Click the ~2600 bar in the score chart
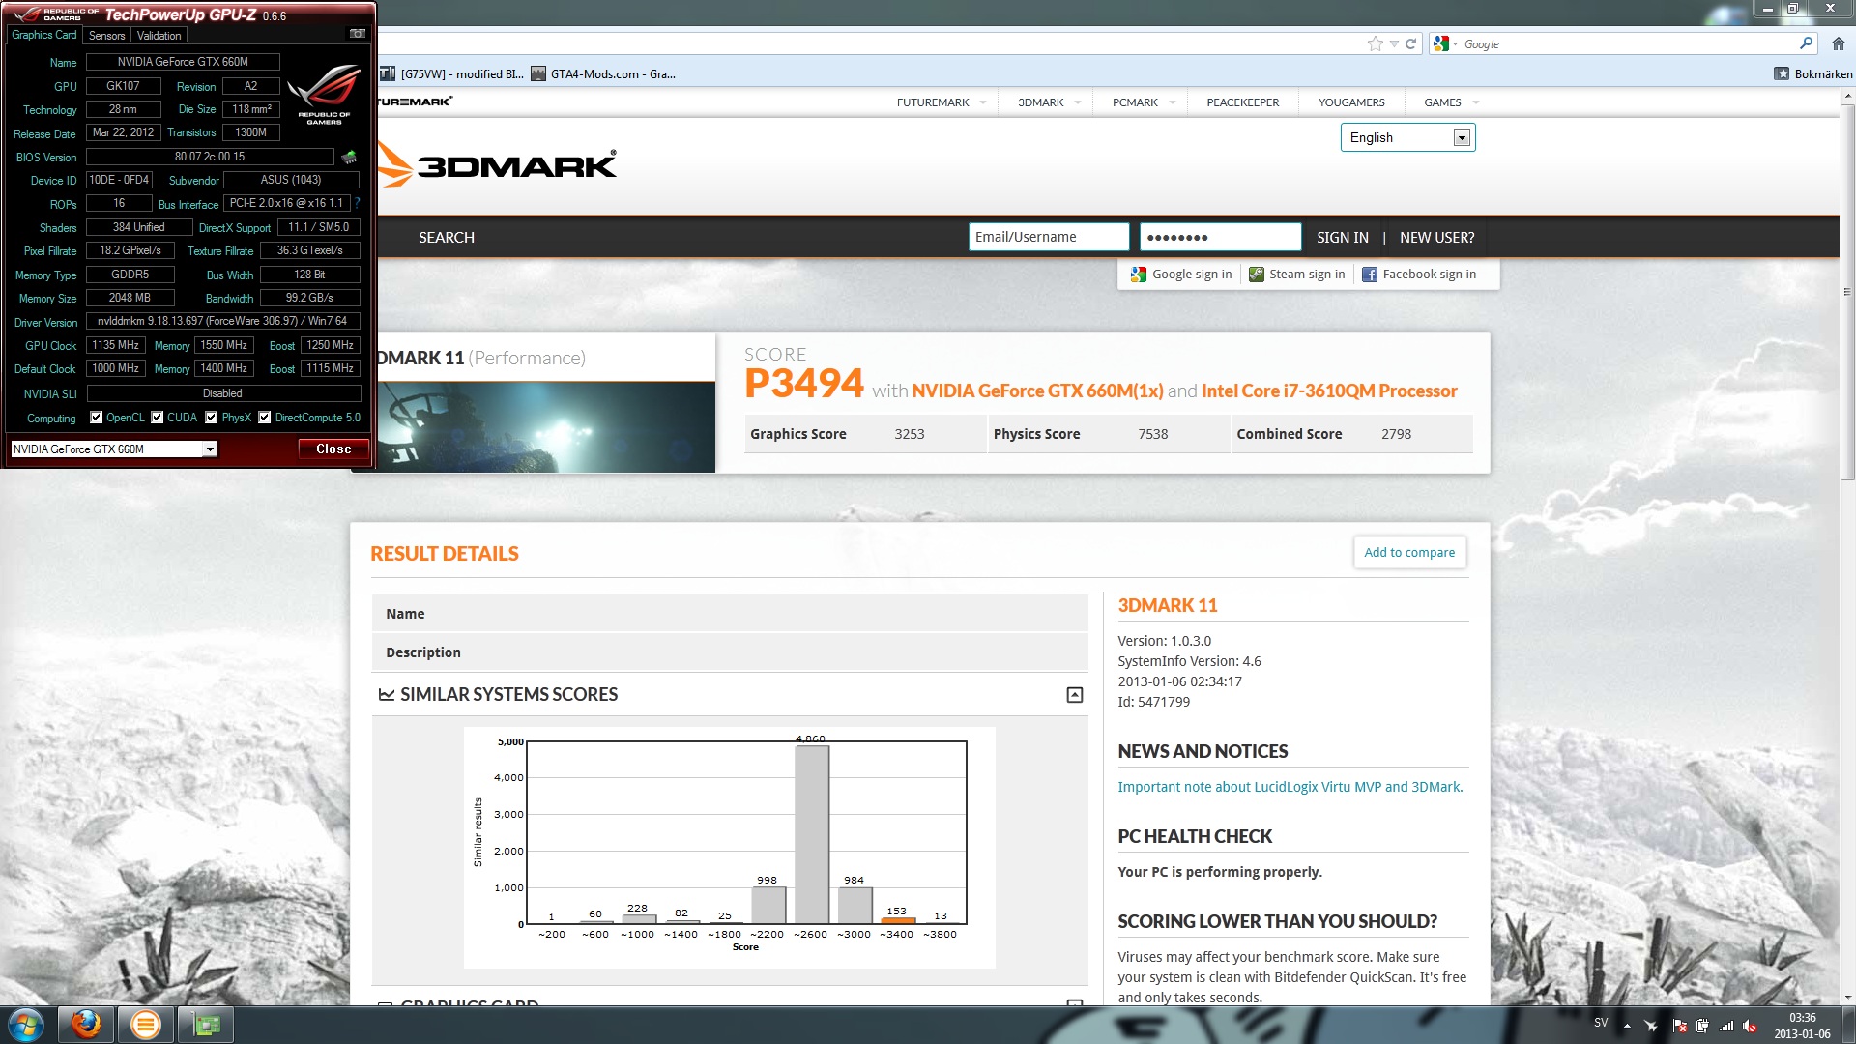The width and height of the screenshot is (1856, 1044). [x=811, y=834]
